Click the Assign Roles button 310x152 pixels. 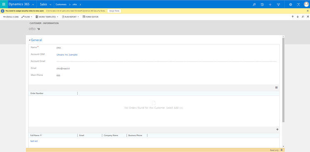(114, 11)
